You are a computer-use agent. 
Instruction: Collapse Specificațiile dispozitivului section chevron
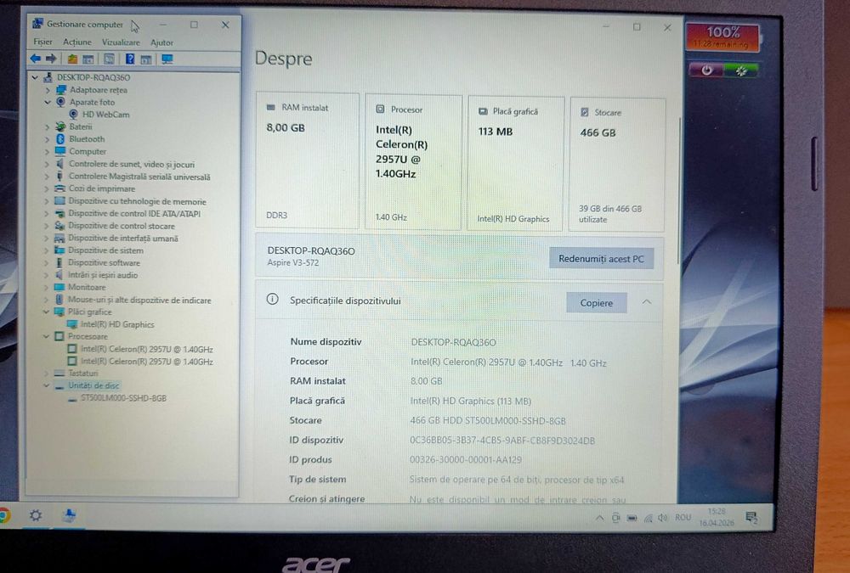646,301
